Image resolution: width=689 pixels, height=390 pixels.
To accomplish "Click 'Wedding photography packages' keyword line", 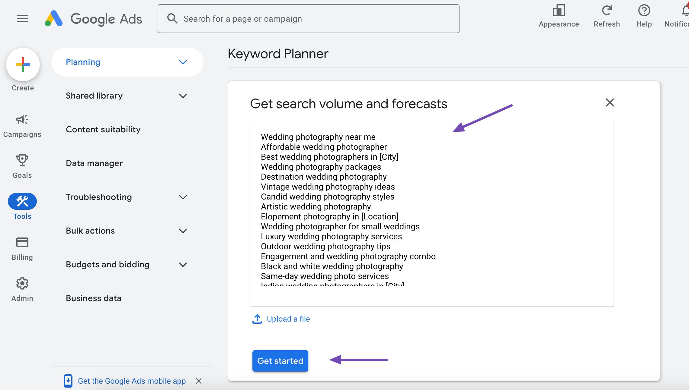I will pyautogui.click(x=321, y=167).
